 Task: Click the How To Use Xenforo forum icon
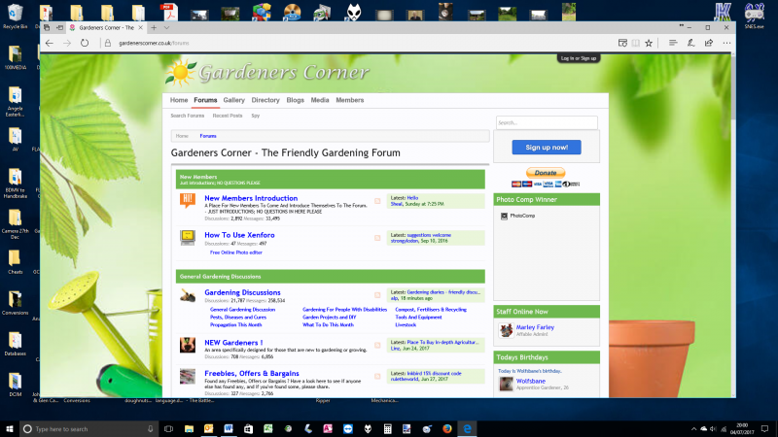188,237
